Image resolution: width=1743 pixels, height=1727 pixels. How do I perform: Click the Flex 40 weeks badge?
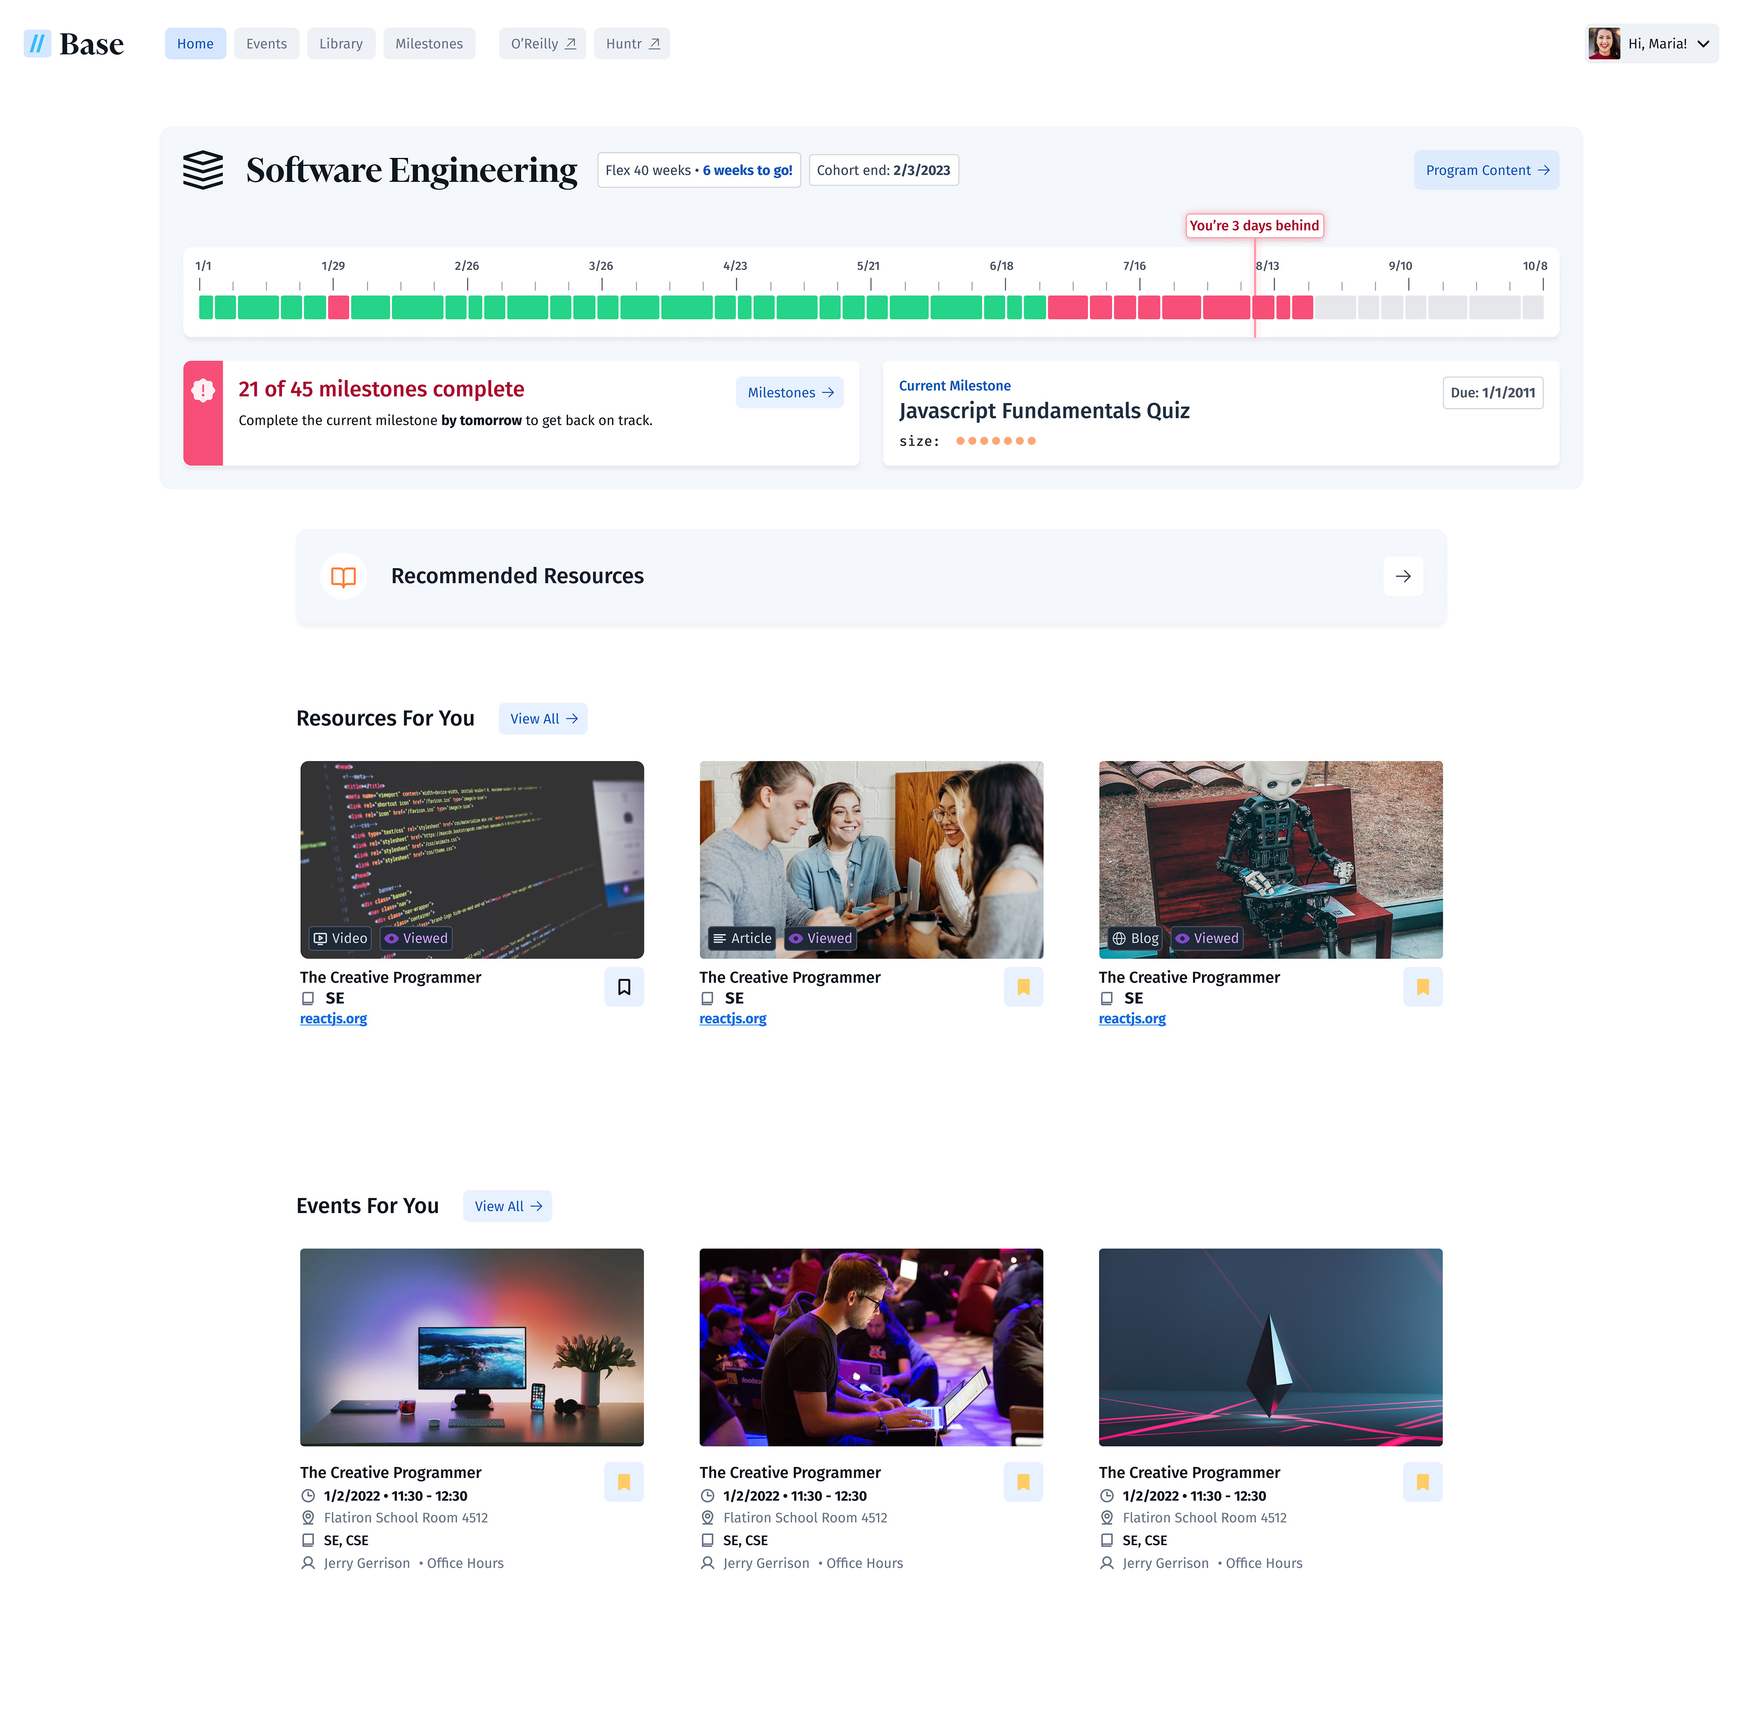pos(698,170)
